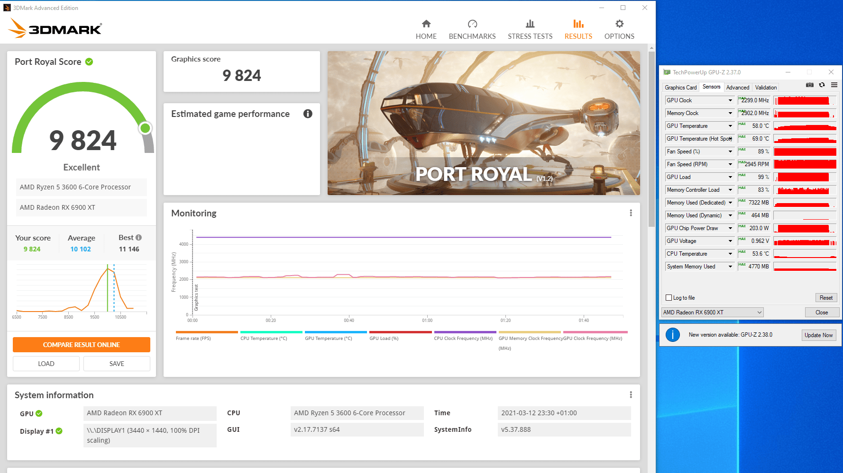Enable Log to file checkbox in GPU-Z
This screenshot has height=473, width=843.
(x=669, y=298)
